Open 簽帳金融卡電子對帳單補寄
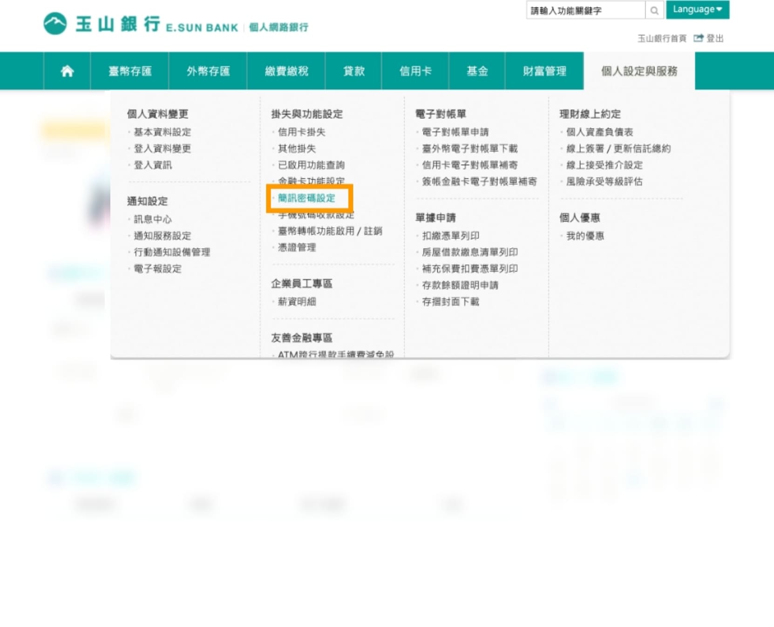 pyautogui.click(x=479, y=182)
